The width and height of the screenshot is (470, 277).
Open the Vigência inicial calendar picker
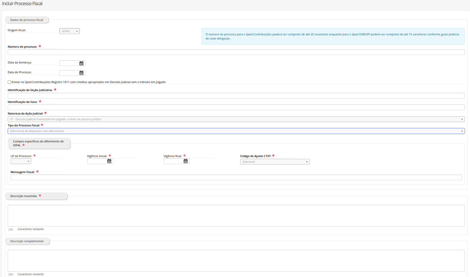109,161
